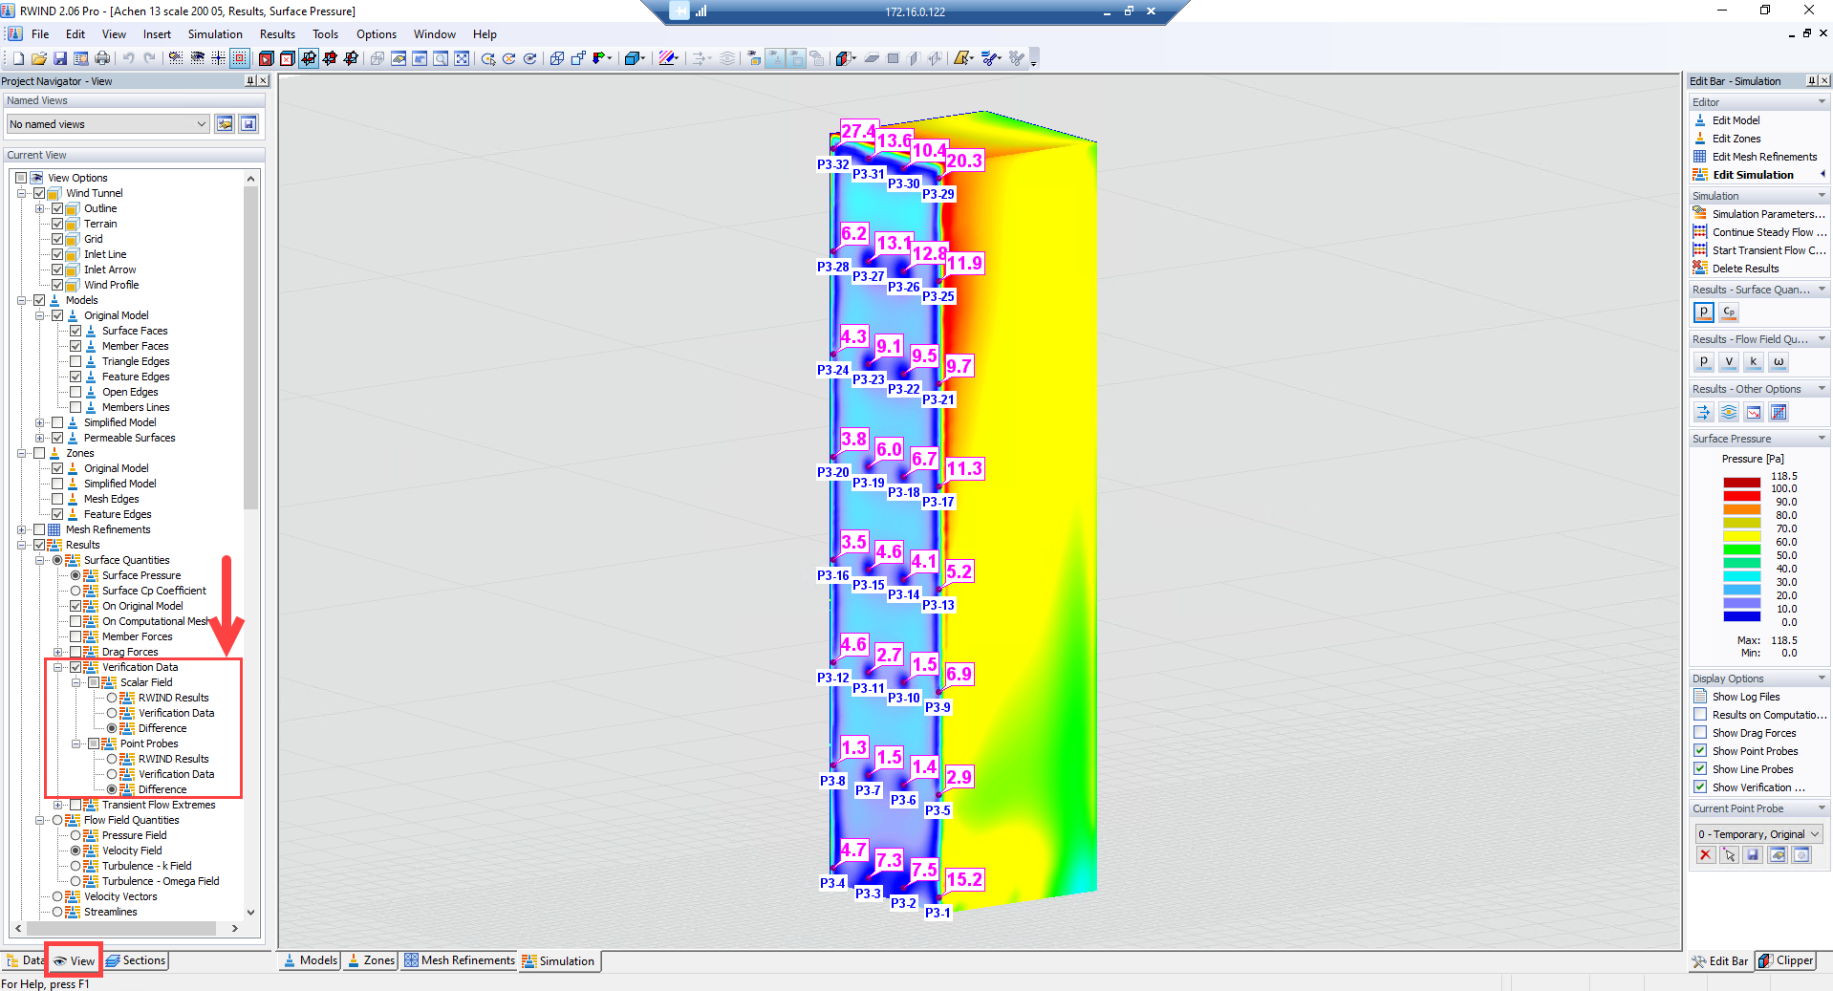
Task: Click Start Transient Flow
Action: tap(1768, 250)
